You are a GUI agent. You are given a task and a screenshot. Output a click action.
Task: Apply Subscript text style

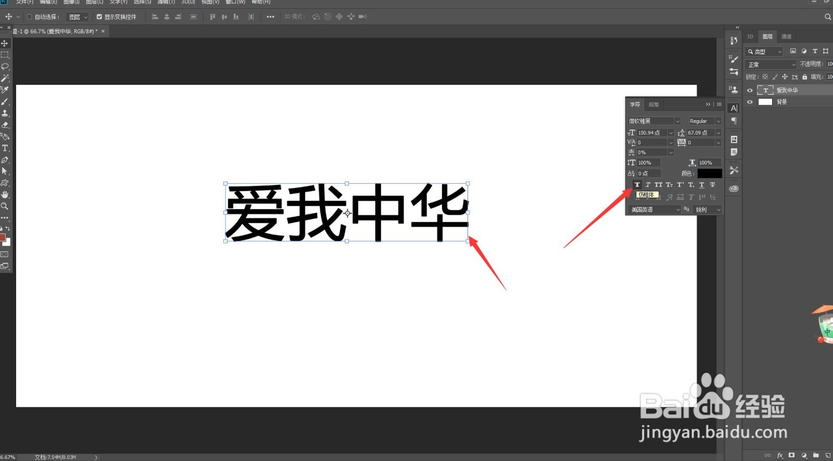tap(691, 185)
